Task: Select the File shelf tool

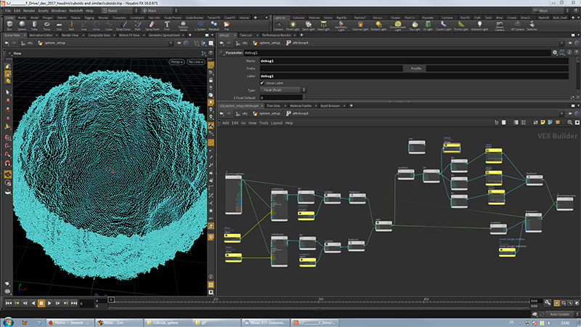Action: tap(227, 25)
